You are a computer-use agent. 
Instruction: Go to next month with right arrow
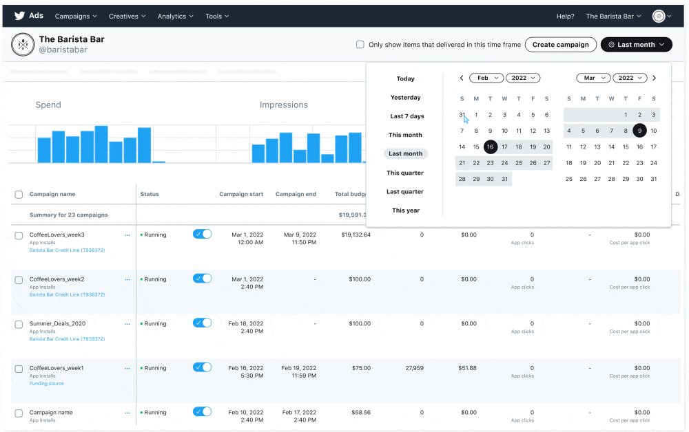point(655,78)
